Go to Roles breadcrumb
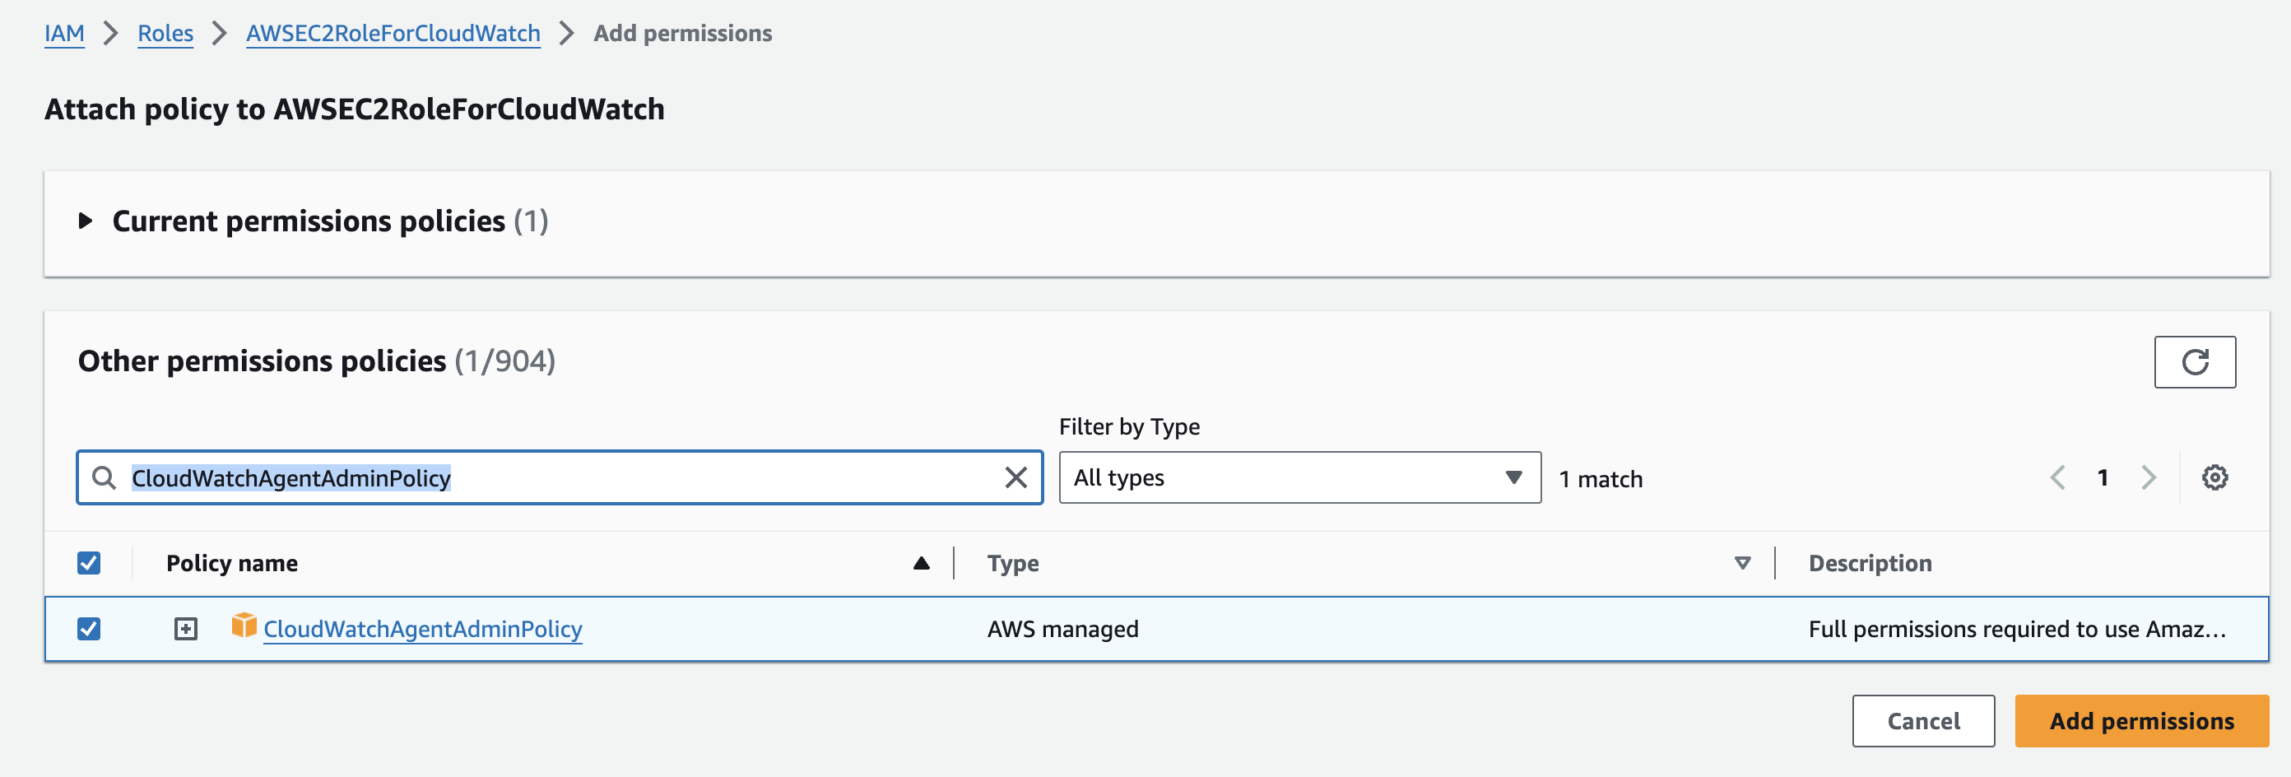Screen dimensions: 2291x777 (165, 34)
